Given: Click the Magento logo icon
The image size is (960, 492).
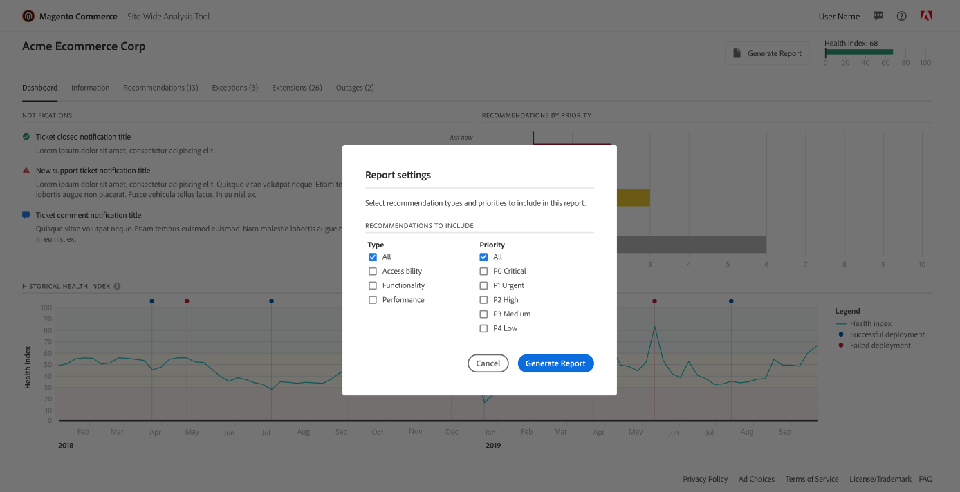Looking at the screenshot, I should (x=28, y=16).
